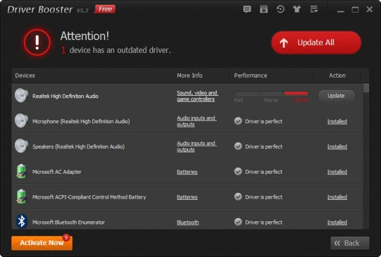Image resolution: width=381 pixels, height=257 pixels.
Task: Click the red Free badge
Action: (x=105, y=10)
